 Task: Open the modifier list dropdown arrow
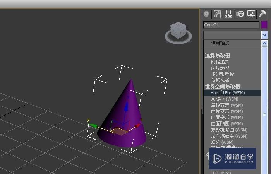pyautogui.click(x=264, y=35)
